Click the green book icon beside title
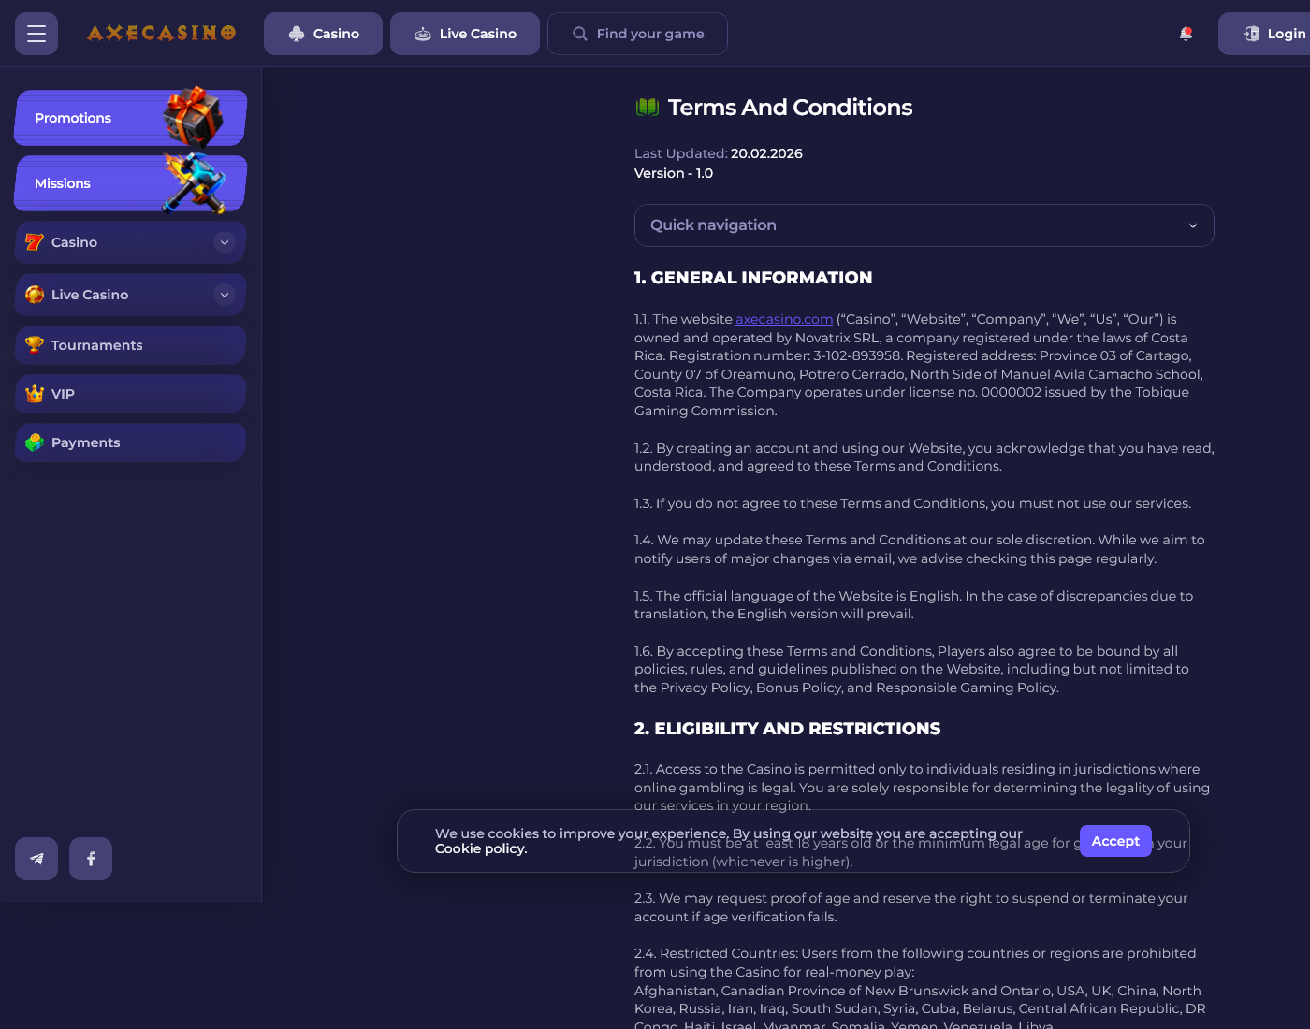 click(x=648, y=108)
